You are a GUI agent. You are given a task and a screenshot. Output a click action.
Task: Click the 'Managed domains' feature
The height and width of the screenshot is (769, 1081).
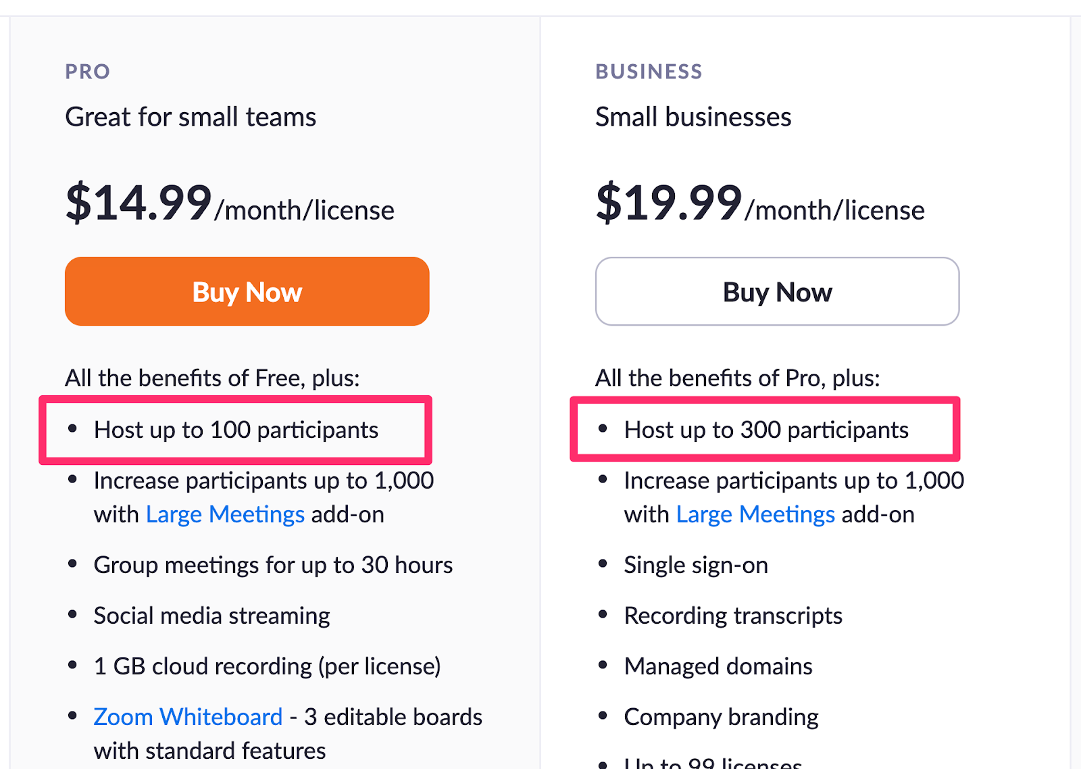718,667
